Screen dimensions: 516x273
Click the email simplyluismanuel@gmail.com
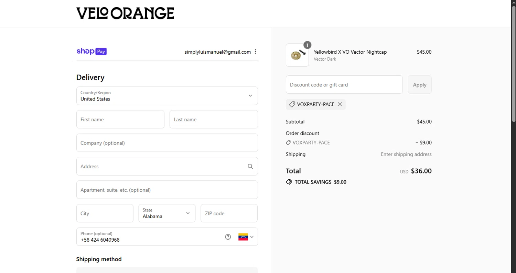218,52
